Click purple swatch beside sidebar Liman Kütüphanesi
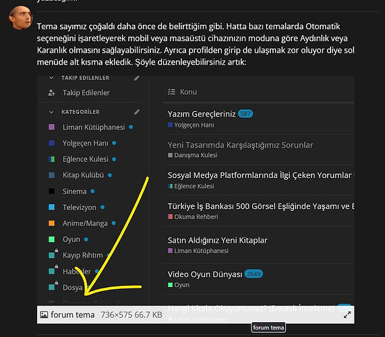 (x=51, y=127)
